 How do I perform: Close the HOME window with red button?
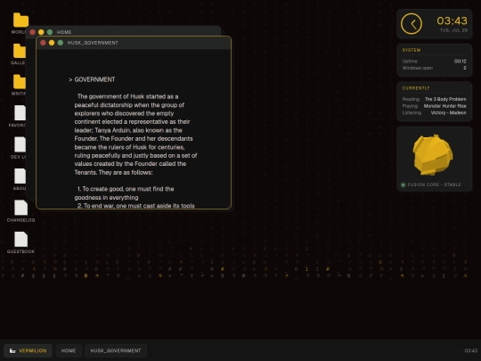[x=33, y=32]
